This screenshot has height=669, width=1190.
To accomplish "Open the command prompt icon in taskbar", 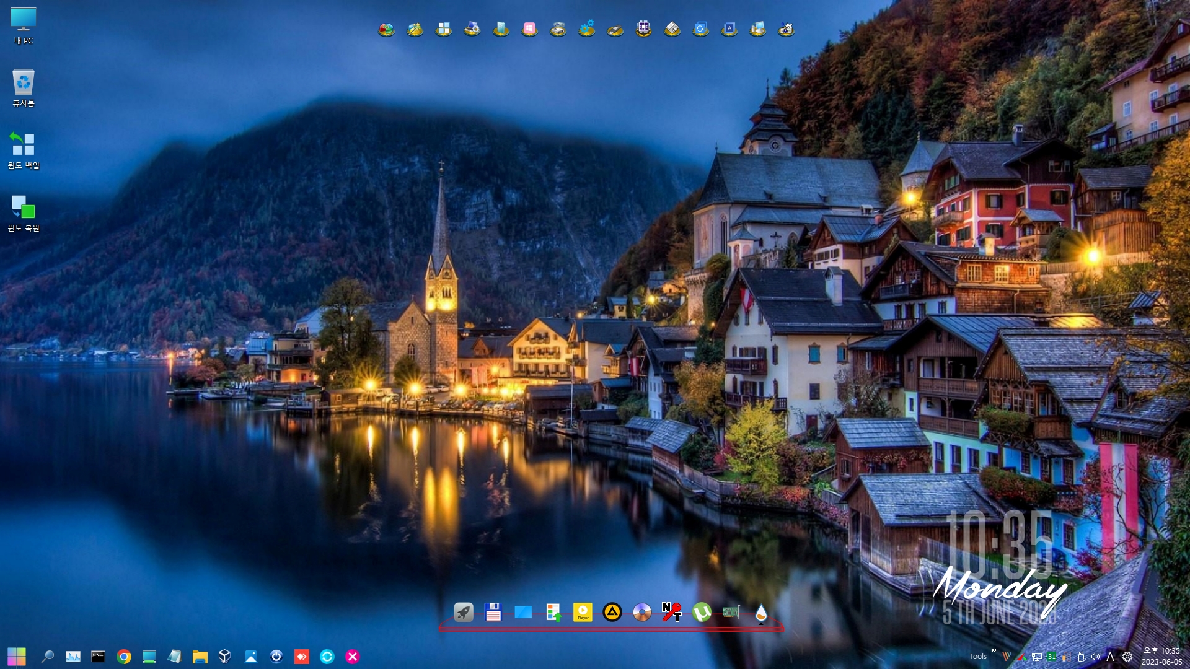I will point(98,657).
